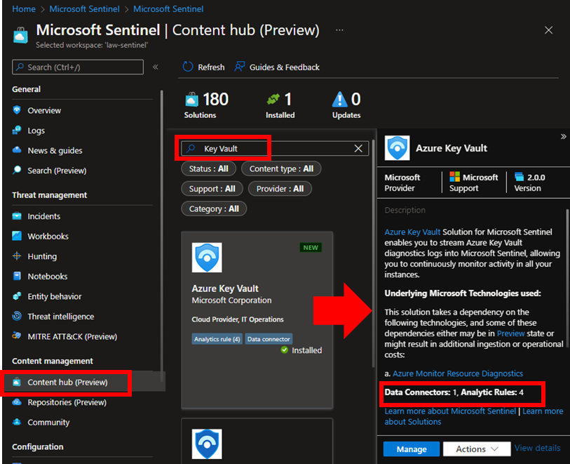Click the Content hub bag icon in sidebar

[x=17, y=382]
